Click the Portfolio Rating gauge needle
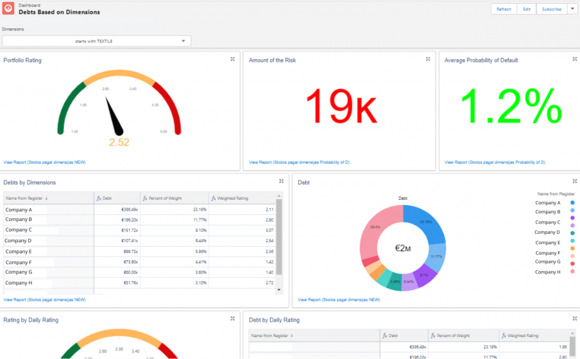The image size is (580, 359). tap(113, 115)
